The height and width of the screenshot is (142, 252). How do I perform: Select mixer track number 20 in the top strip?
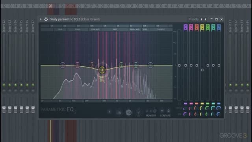coord(50,6)
